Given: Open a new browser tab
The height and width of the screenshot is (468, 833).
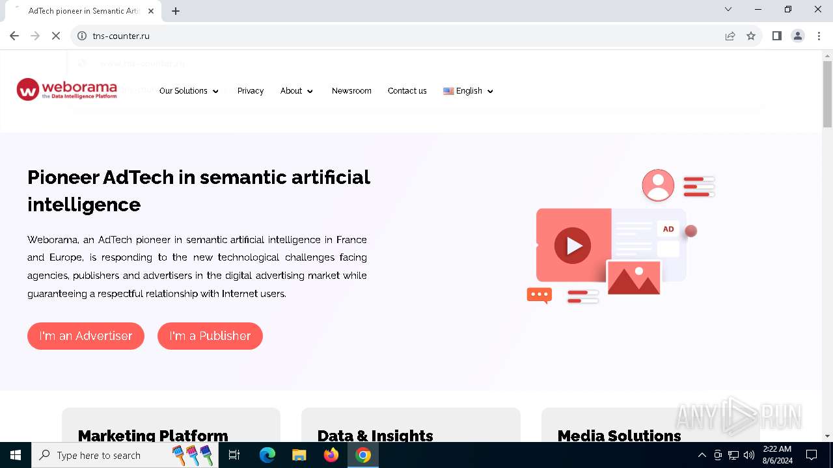Looking at the screenshot, I should tap(176, 11).
